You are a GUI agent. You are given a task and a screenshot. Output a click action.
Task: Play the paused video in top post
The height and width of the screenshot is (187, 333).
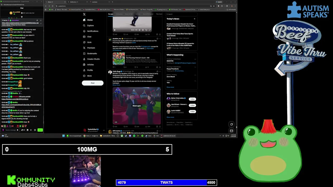click(115, 30)
